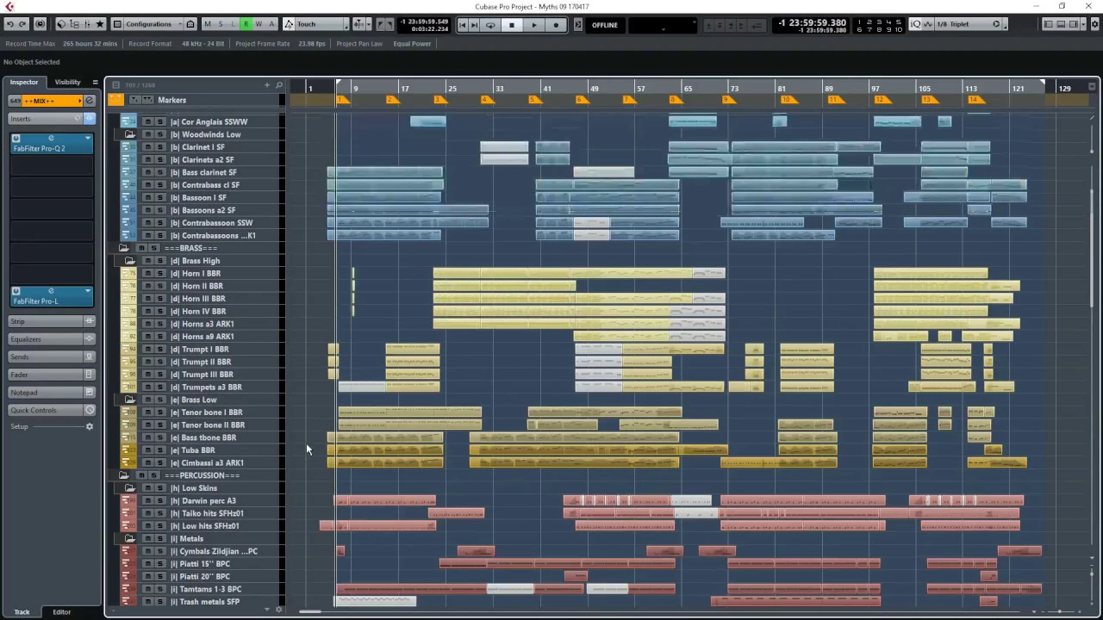Go to next marker transport button

tap(475, 25)
